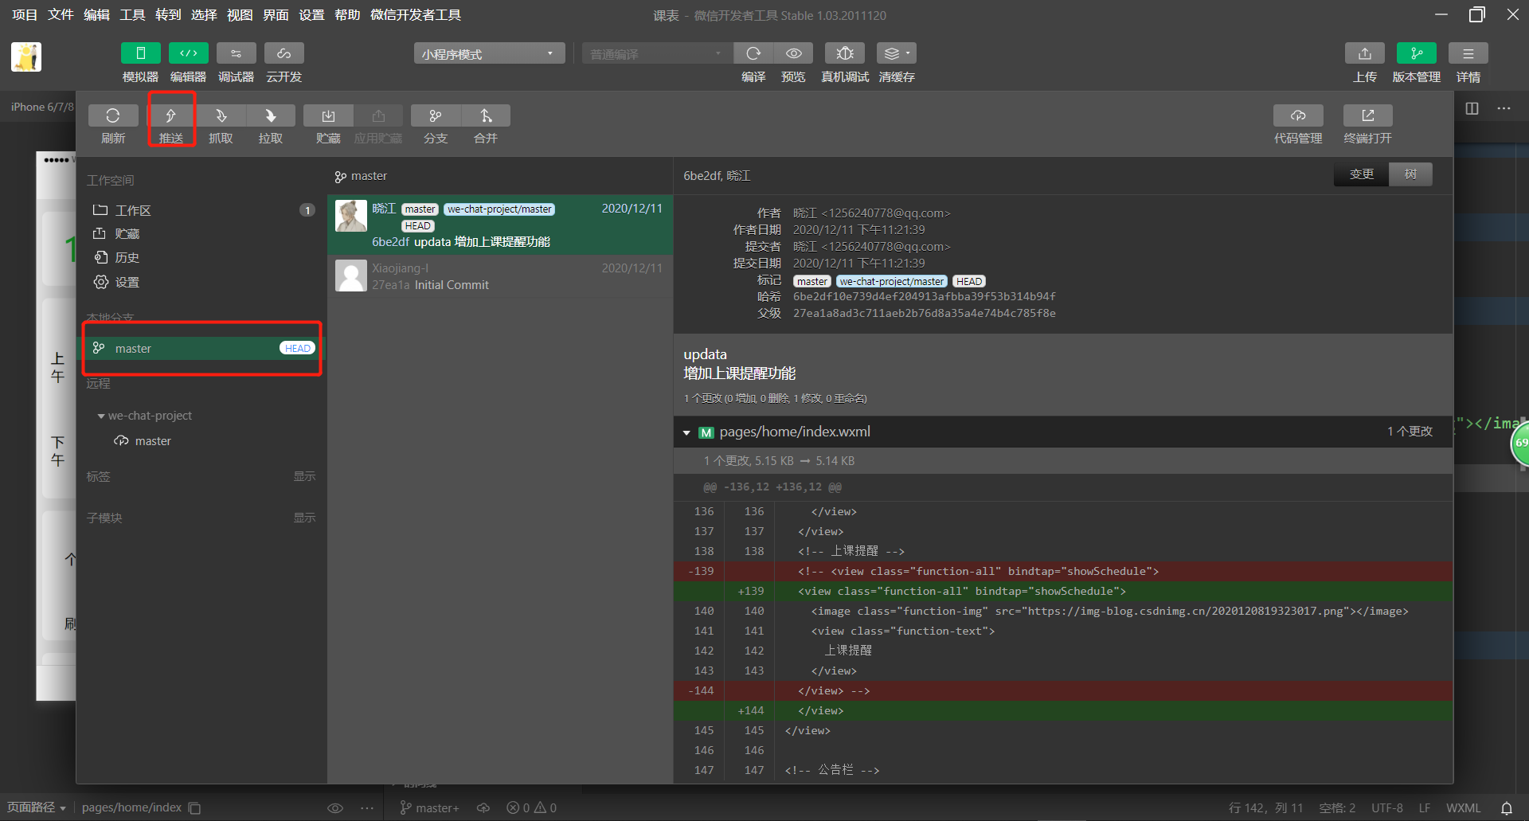Open the 编辑 menu
The image size is (1529, 821).
click(96, 15)
